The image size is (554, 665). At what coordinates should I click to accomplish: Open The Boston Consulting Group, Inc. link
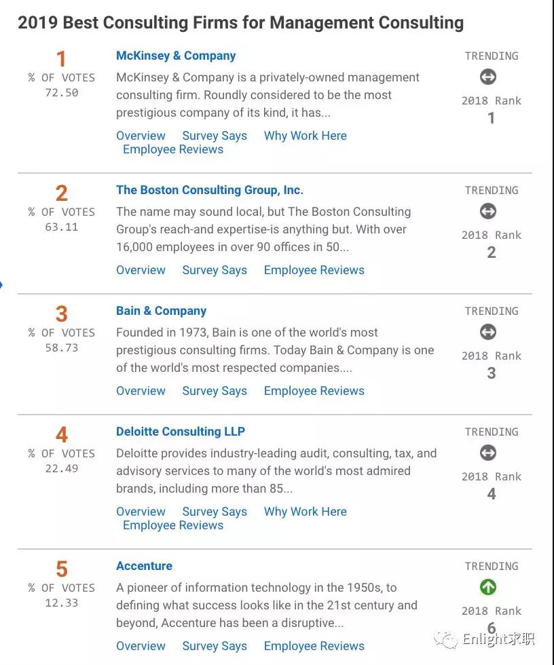coord(209,190)
